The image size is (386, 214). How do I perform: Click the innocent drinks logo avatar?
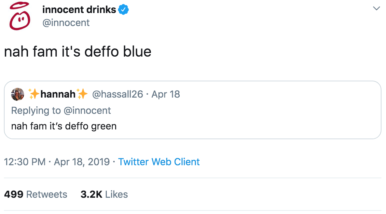point(19,16)
